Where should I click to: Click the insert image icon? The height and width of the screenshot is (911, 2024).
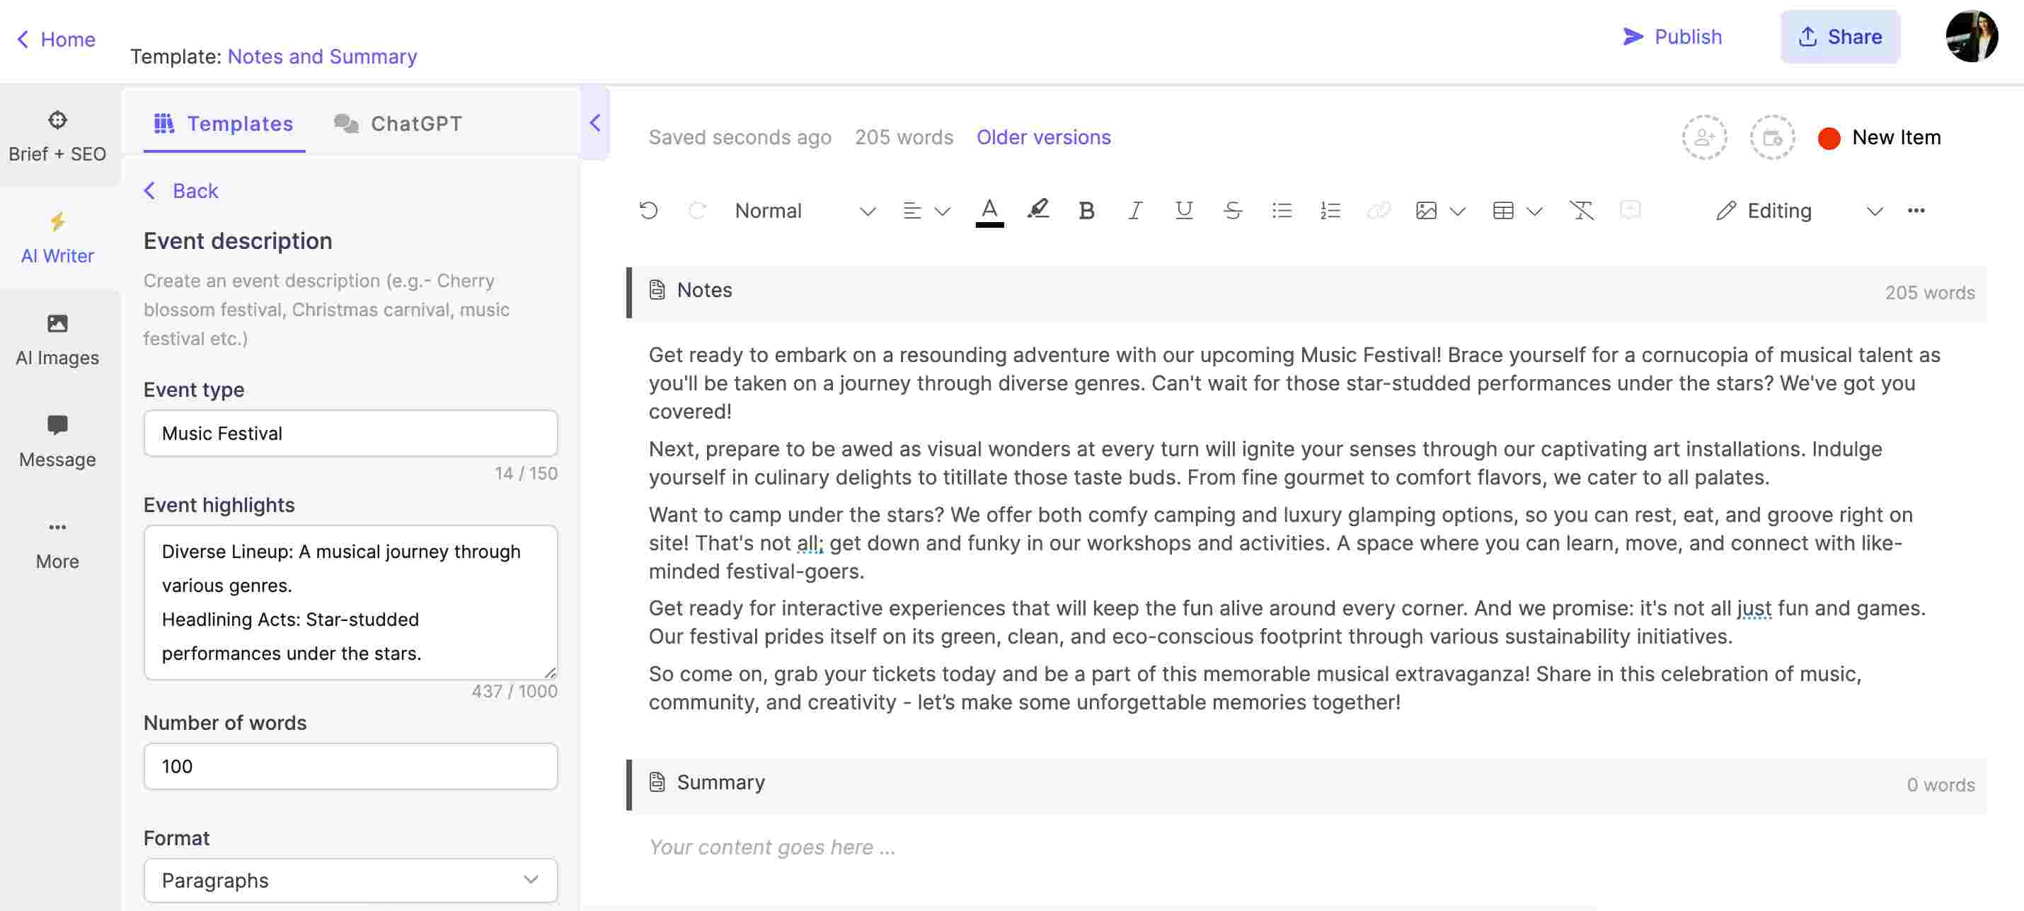click(1424, 210)
